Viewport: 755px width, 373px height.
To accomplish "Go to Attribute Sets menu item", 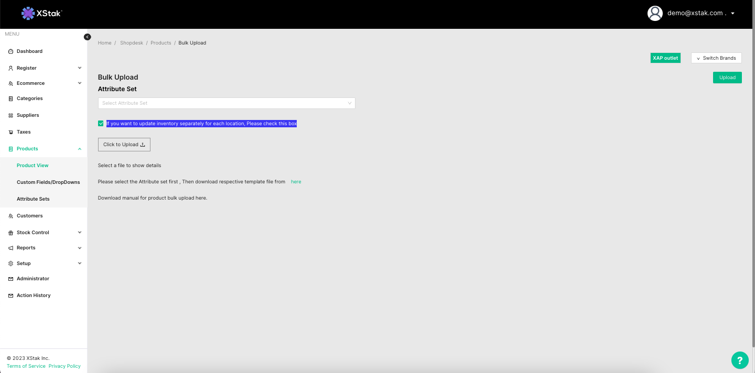I will click(x=33, y=199).
